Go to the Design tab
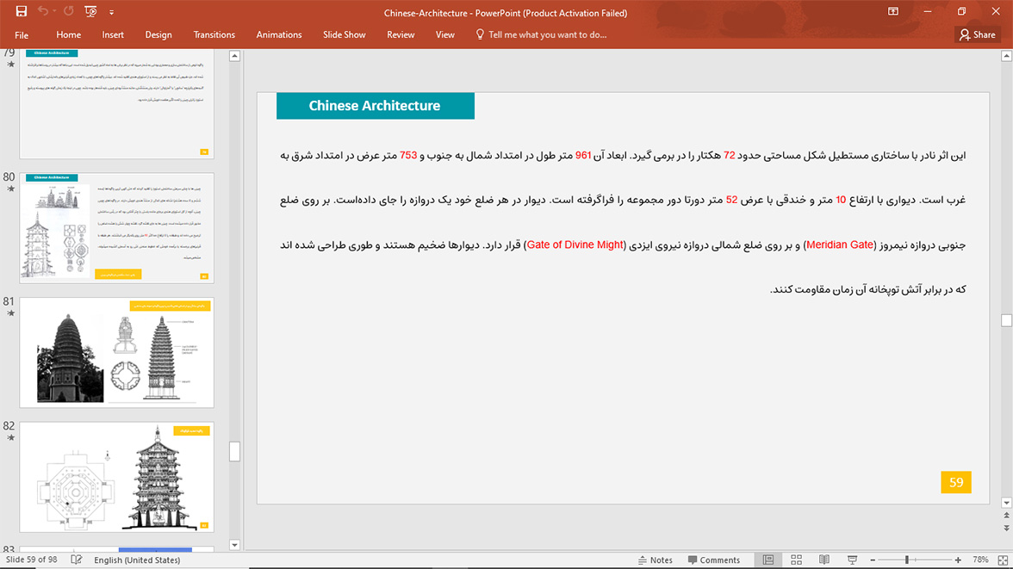The width and height of the screenshot is (1013, 569). coord(158,35)
